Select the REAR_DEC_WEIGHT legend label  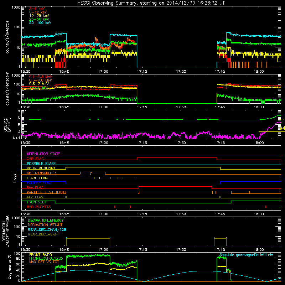pyautogui.click(x=44, y=234)
